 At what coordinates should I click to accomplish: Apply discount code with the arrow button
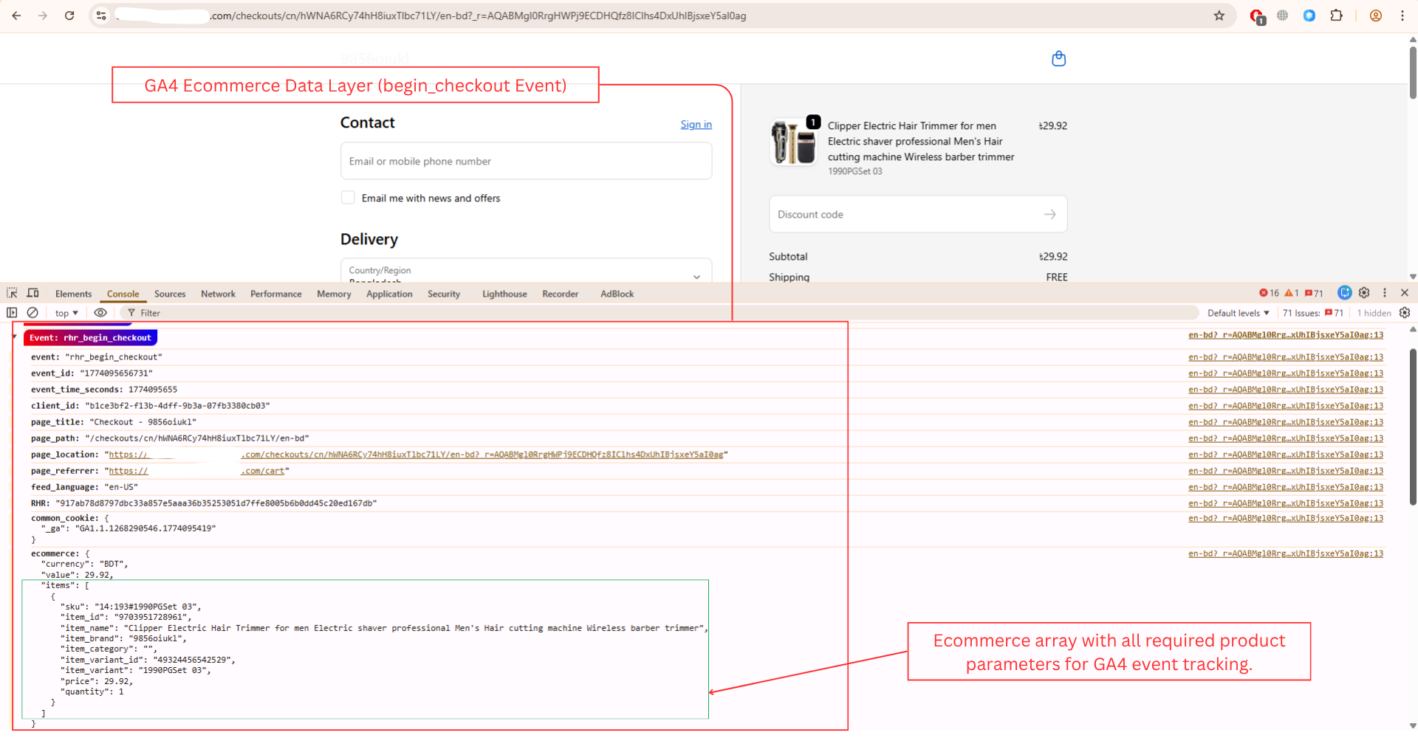pos(1049,214)
